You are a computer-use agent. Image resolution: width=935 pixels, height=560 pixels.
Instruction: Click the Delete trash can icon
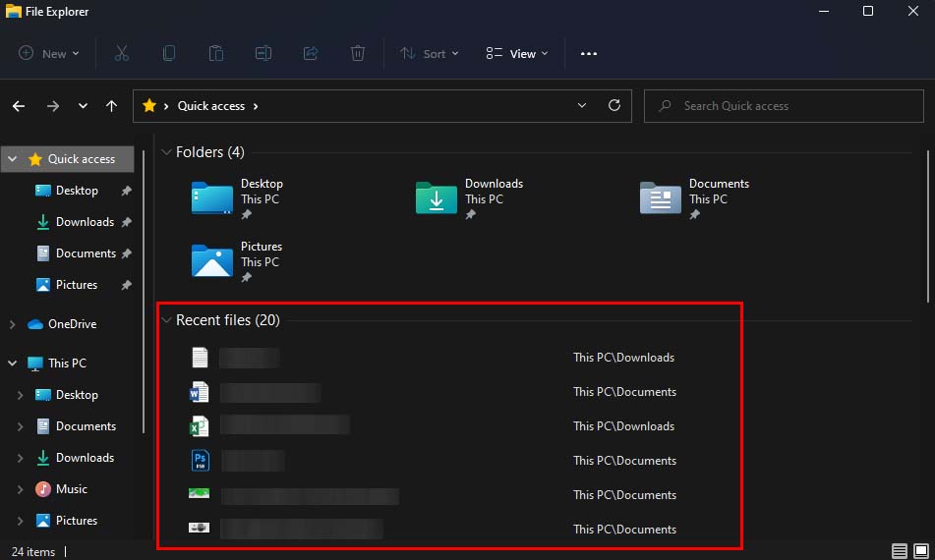(358, 53)
